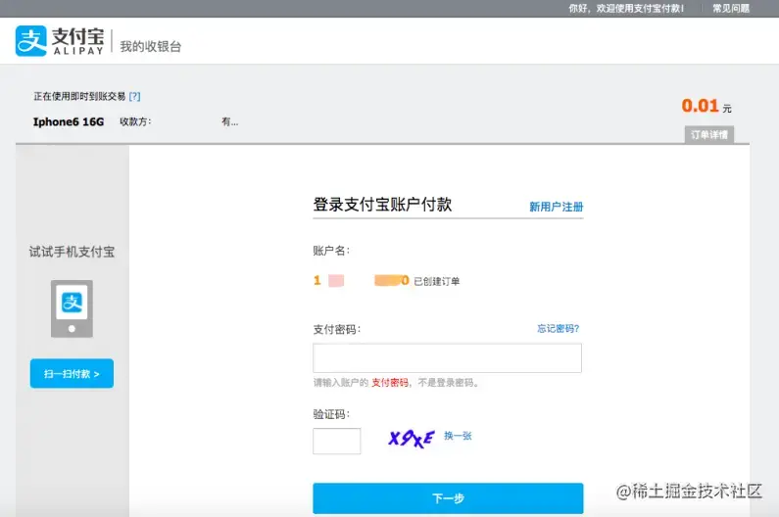Viewport: 779px width, 517px height.
Task: Click the 忘记密码? link
Action: (x=558, y=328)
